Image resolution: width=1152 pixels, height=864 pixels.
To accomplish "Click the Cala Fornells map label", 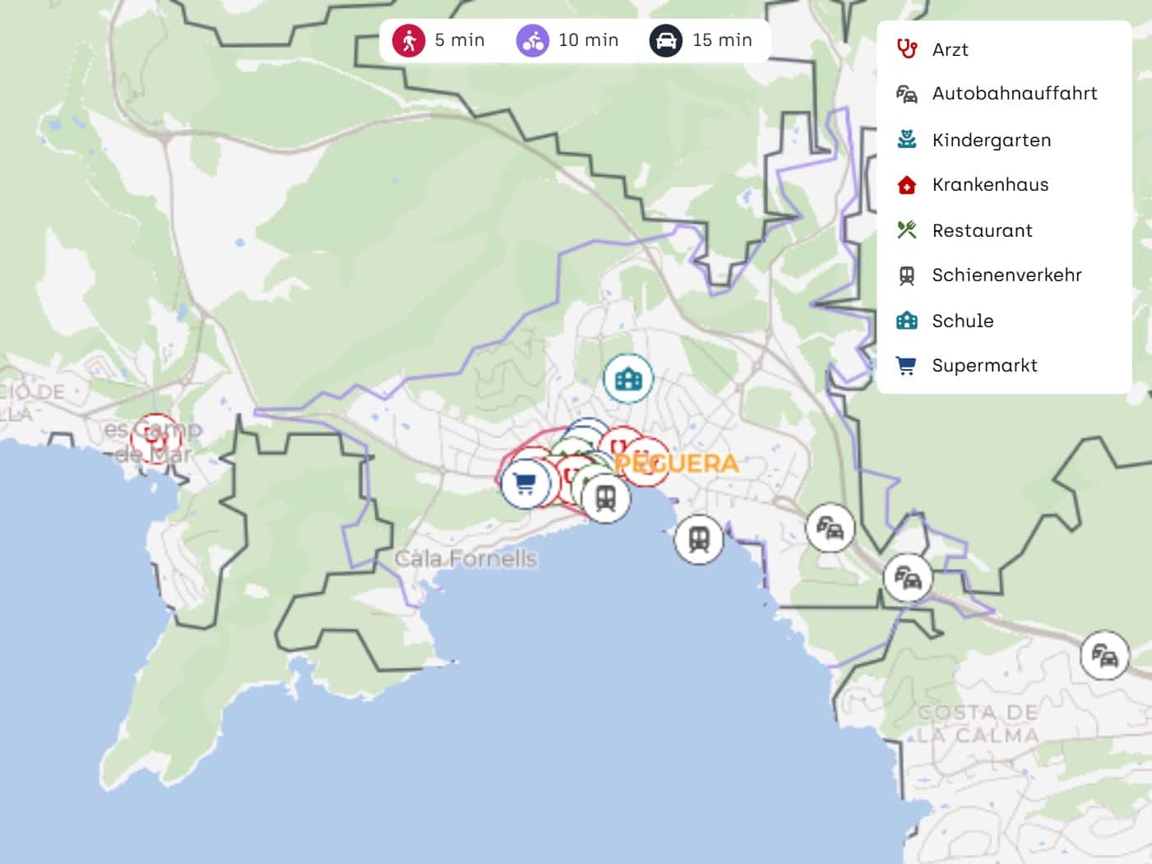I will [465, 559].
